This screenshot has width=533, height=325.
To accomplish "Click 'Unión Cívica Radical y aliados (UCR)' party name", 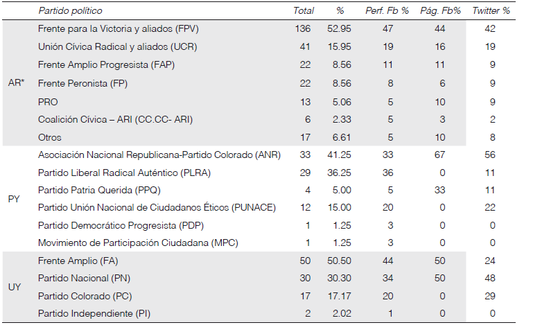I will [114, 47].
